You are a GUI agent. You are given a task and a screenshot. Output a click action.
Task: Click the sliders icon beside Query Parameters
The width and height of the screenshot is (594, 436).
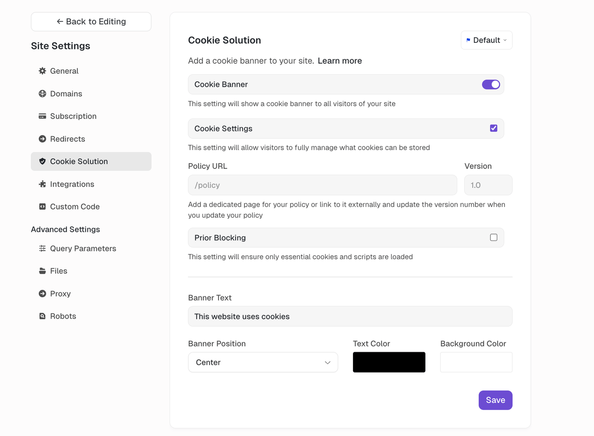point(42,248)
